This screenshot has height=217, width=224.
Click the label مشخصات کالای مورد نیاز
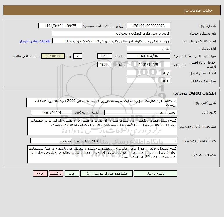pos(197,127)
